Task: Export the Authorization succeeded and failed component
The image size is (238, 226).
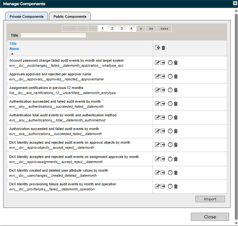Action: 163,131
